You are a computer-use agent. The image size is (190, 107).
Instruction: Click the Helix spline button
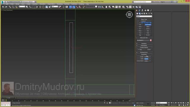[148, 33]
